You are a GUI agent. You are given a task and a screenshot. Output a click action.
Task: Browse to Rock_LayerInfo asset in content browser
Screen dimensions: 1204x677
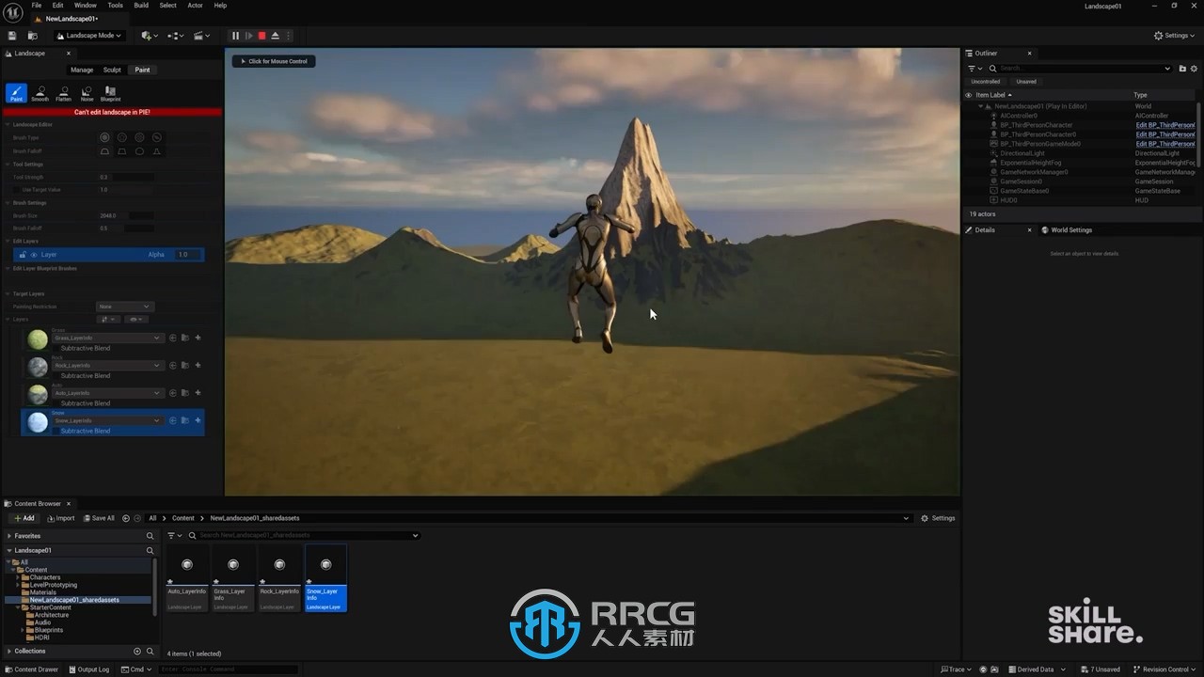pos(185,365)
